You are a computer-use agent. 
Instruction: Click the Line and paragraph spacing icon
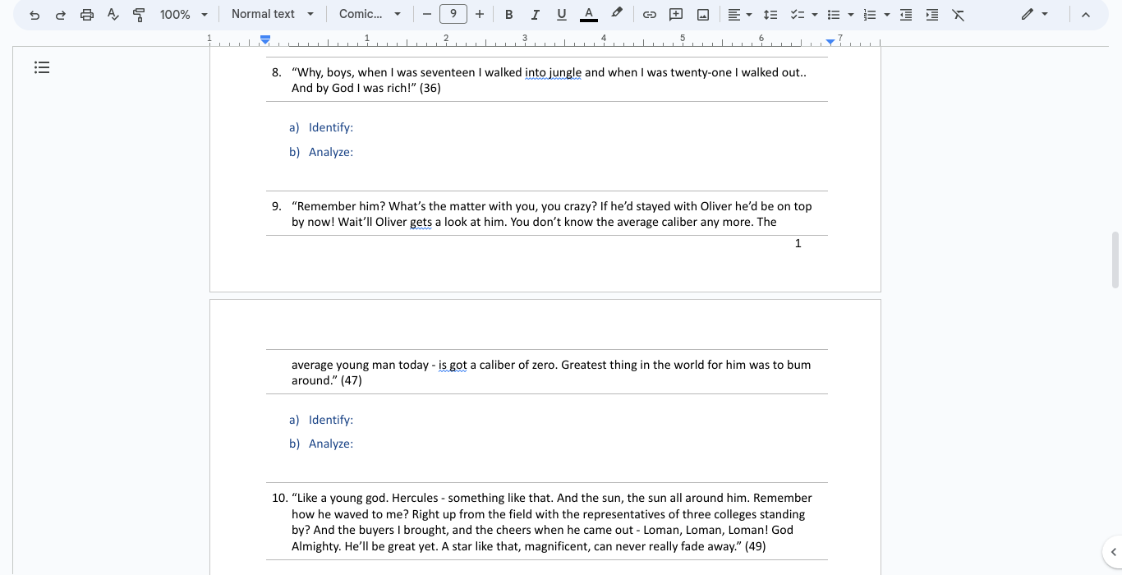770,15
